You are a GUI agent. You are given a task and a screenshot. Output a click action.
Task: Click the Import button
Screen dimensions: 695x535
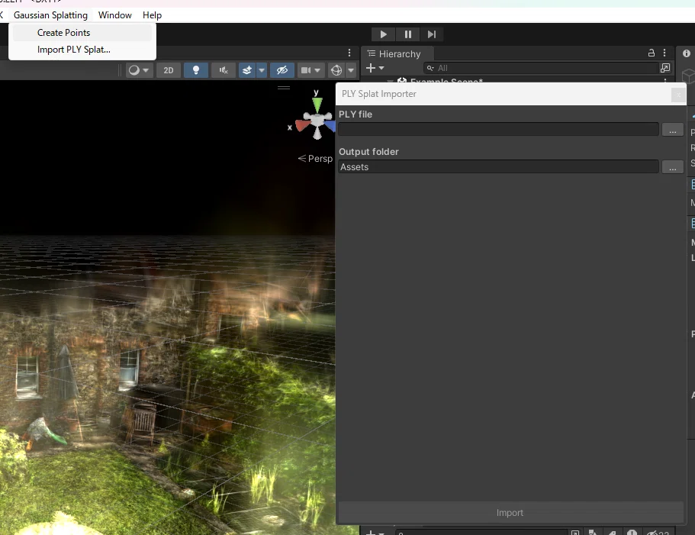[x=510, y=512]
